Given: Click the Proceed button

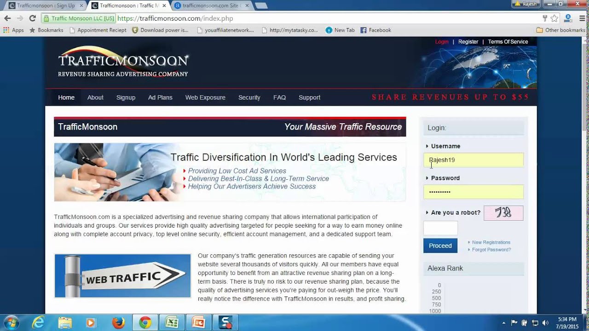Looking at the screenshot, I should [x=440, y=245].
